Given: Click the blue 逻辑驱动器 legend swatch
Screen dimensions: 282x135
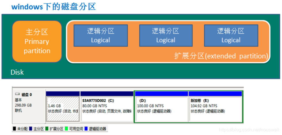Looking at the screenshot, I should 86,129.
